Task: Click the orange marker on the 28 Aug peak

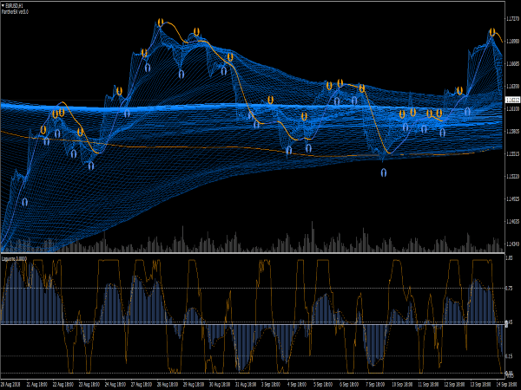Action: point(198,33)
